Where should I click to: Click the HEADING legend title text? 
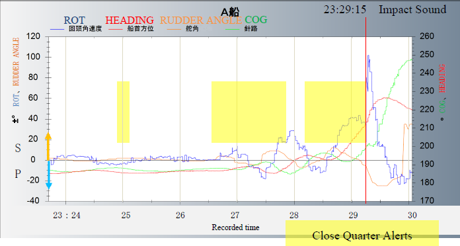(x=130, y=20)
